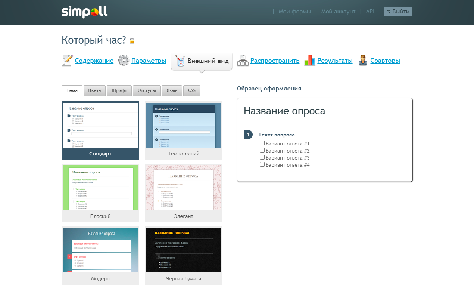The image size is (474, 305).
Task: Click the lock icon next to poll title
Action: pyautogui.click(x=131, y=40)
